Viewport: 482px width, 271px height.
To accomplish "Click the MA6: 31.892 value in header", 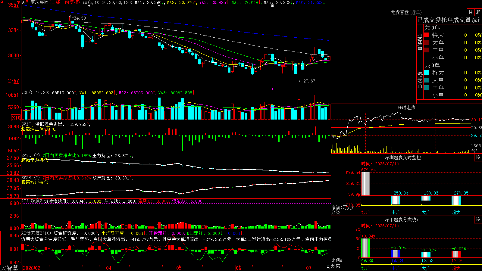I will (x=309, y=2).
